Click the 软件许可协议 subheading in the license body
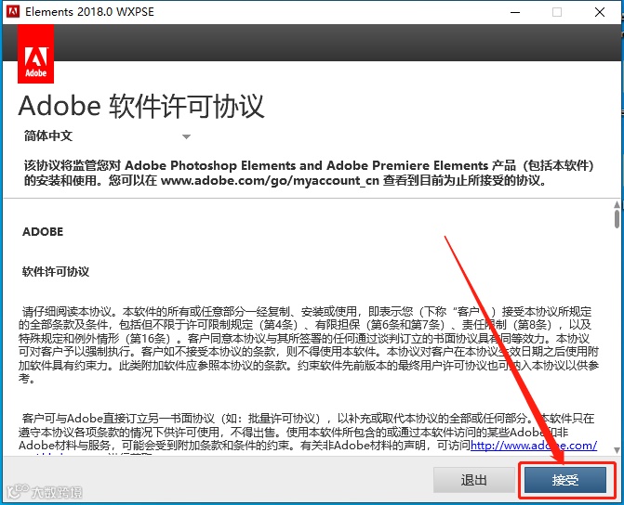 56,272
